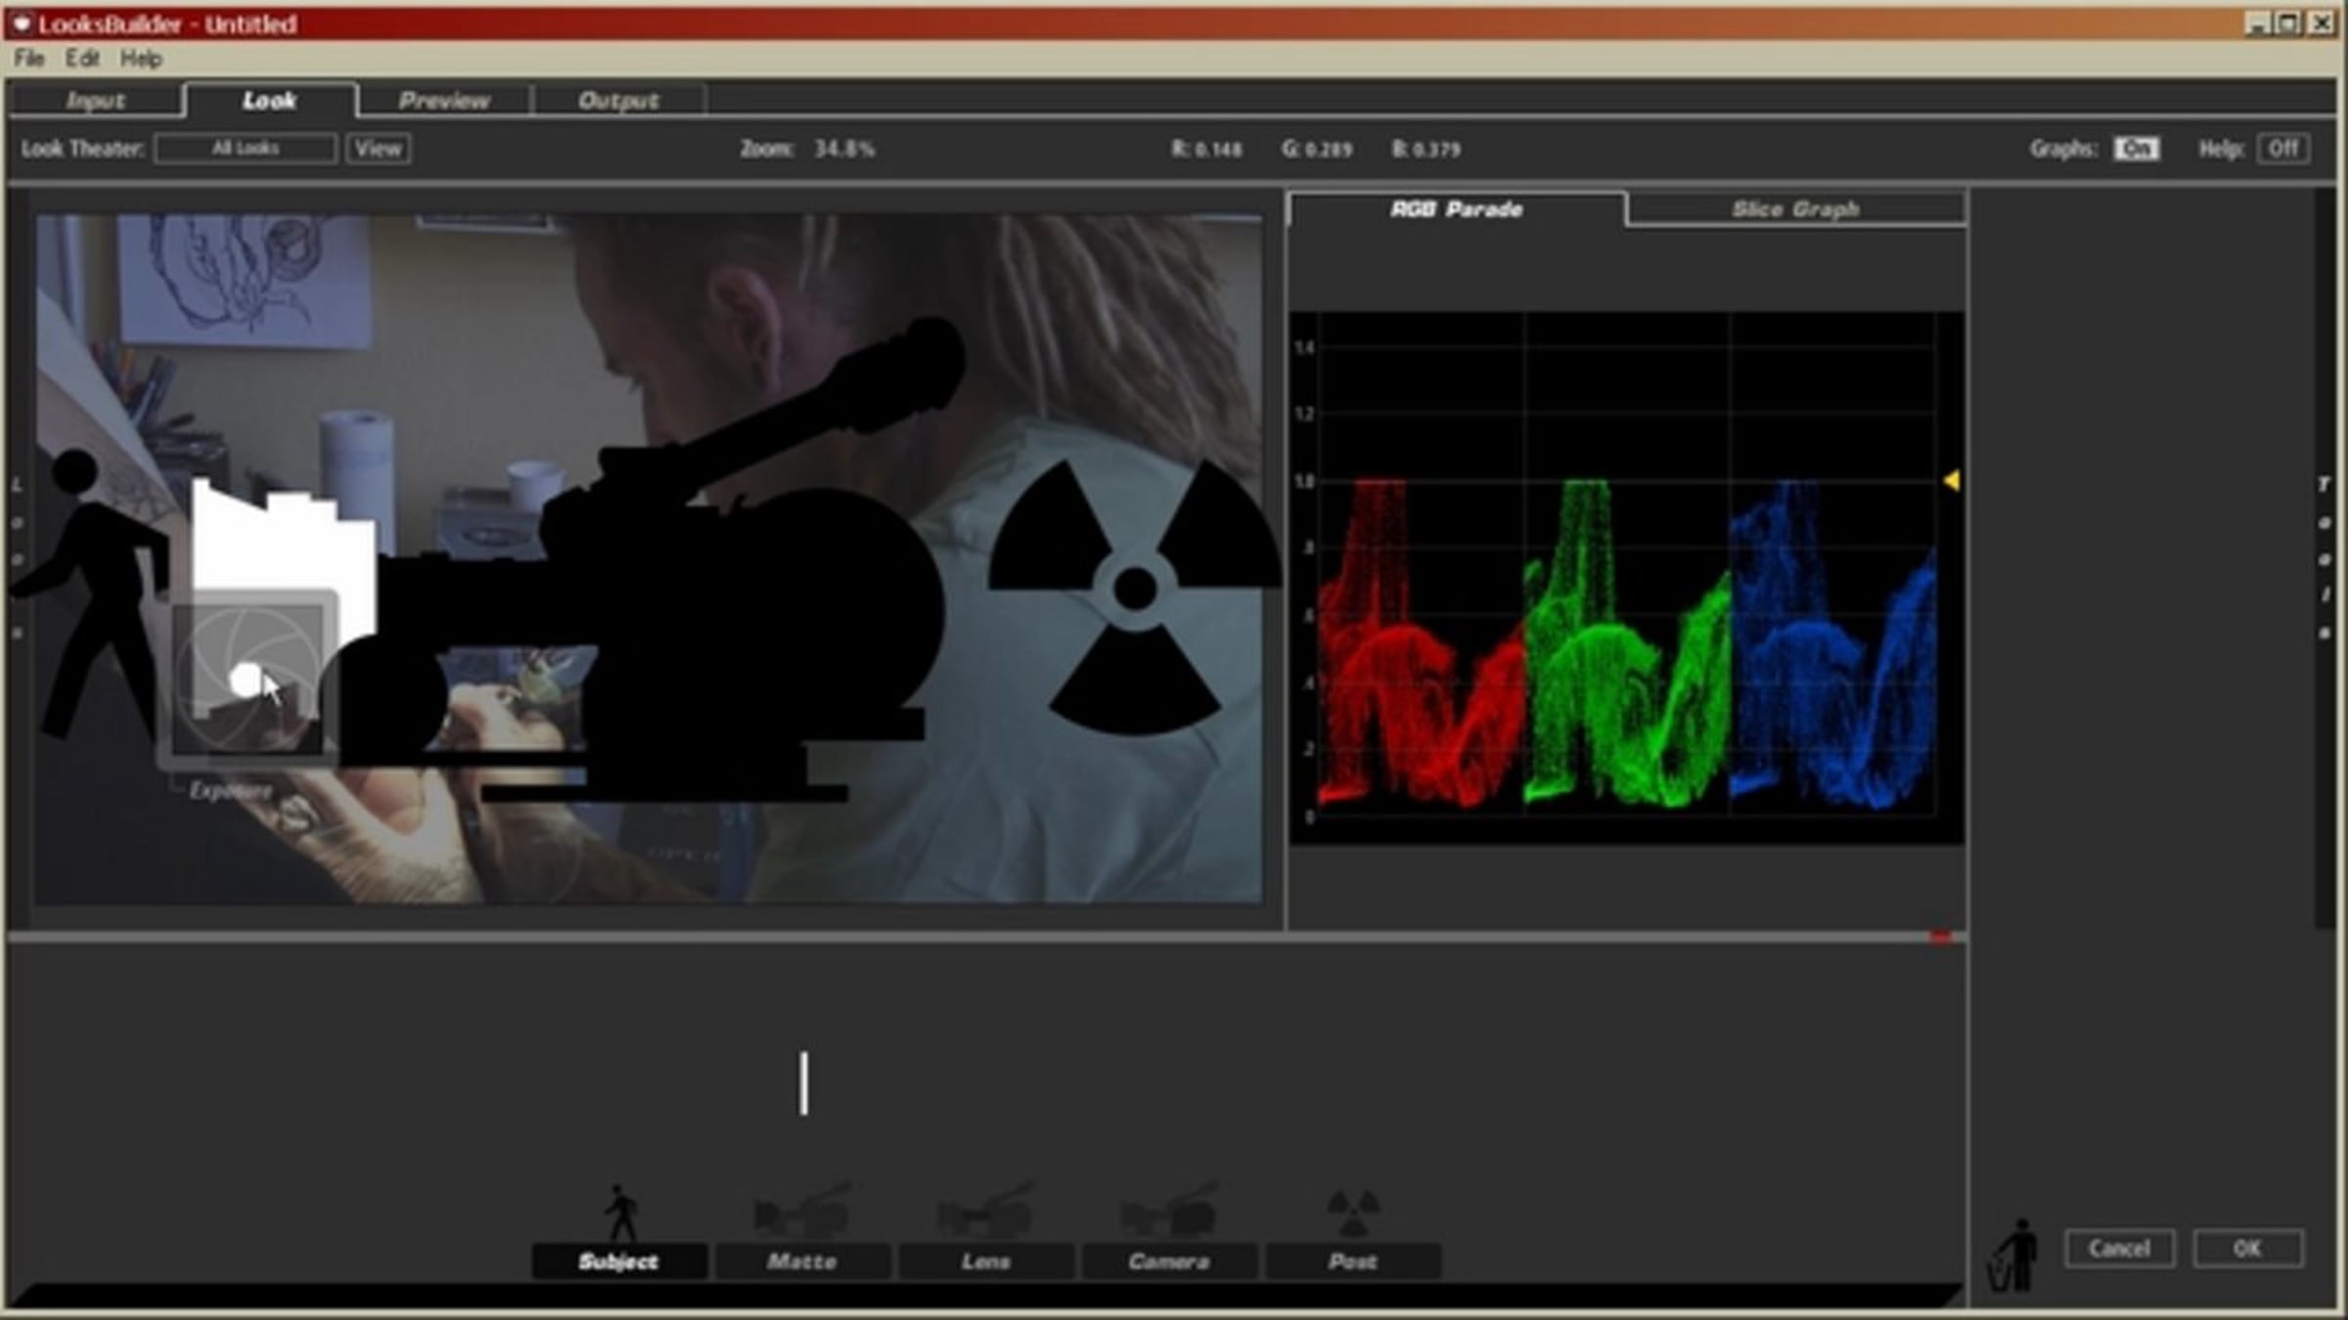This screenshot has height=1320, width=2348.
Task: Select the Subject label button
Action: (x=618, y=1261)
